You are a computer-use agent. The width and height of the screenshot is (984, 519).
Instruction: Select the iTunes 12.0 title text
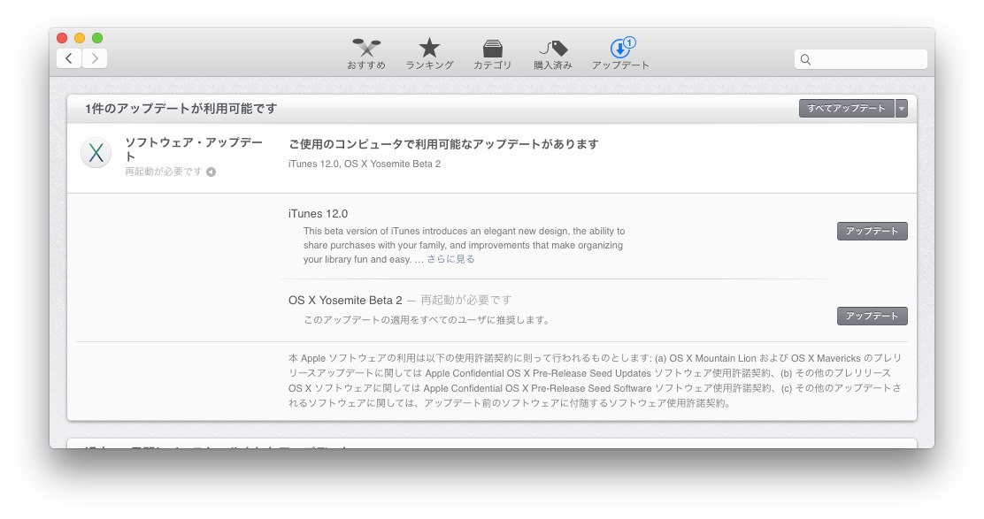coord(319,214)
